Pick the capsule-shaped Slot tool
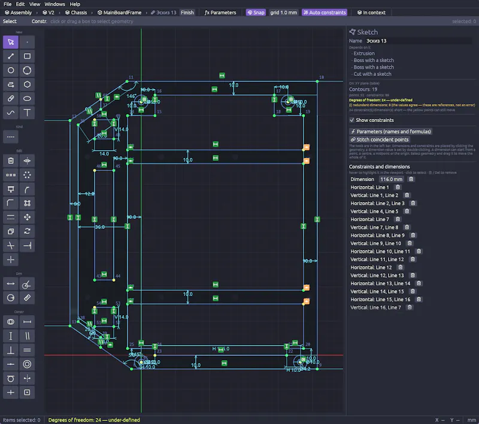 click(x=11, y=99)
